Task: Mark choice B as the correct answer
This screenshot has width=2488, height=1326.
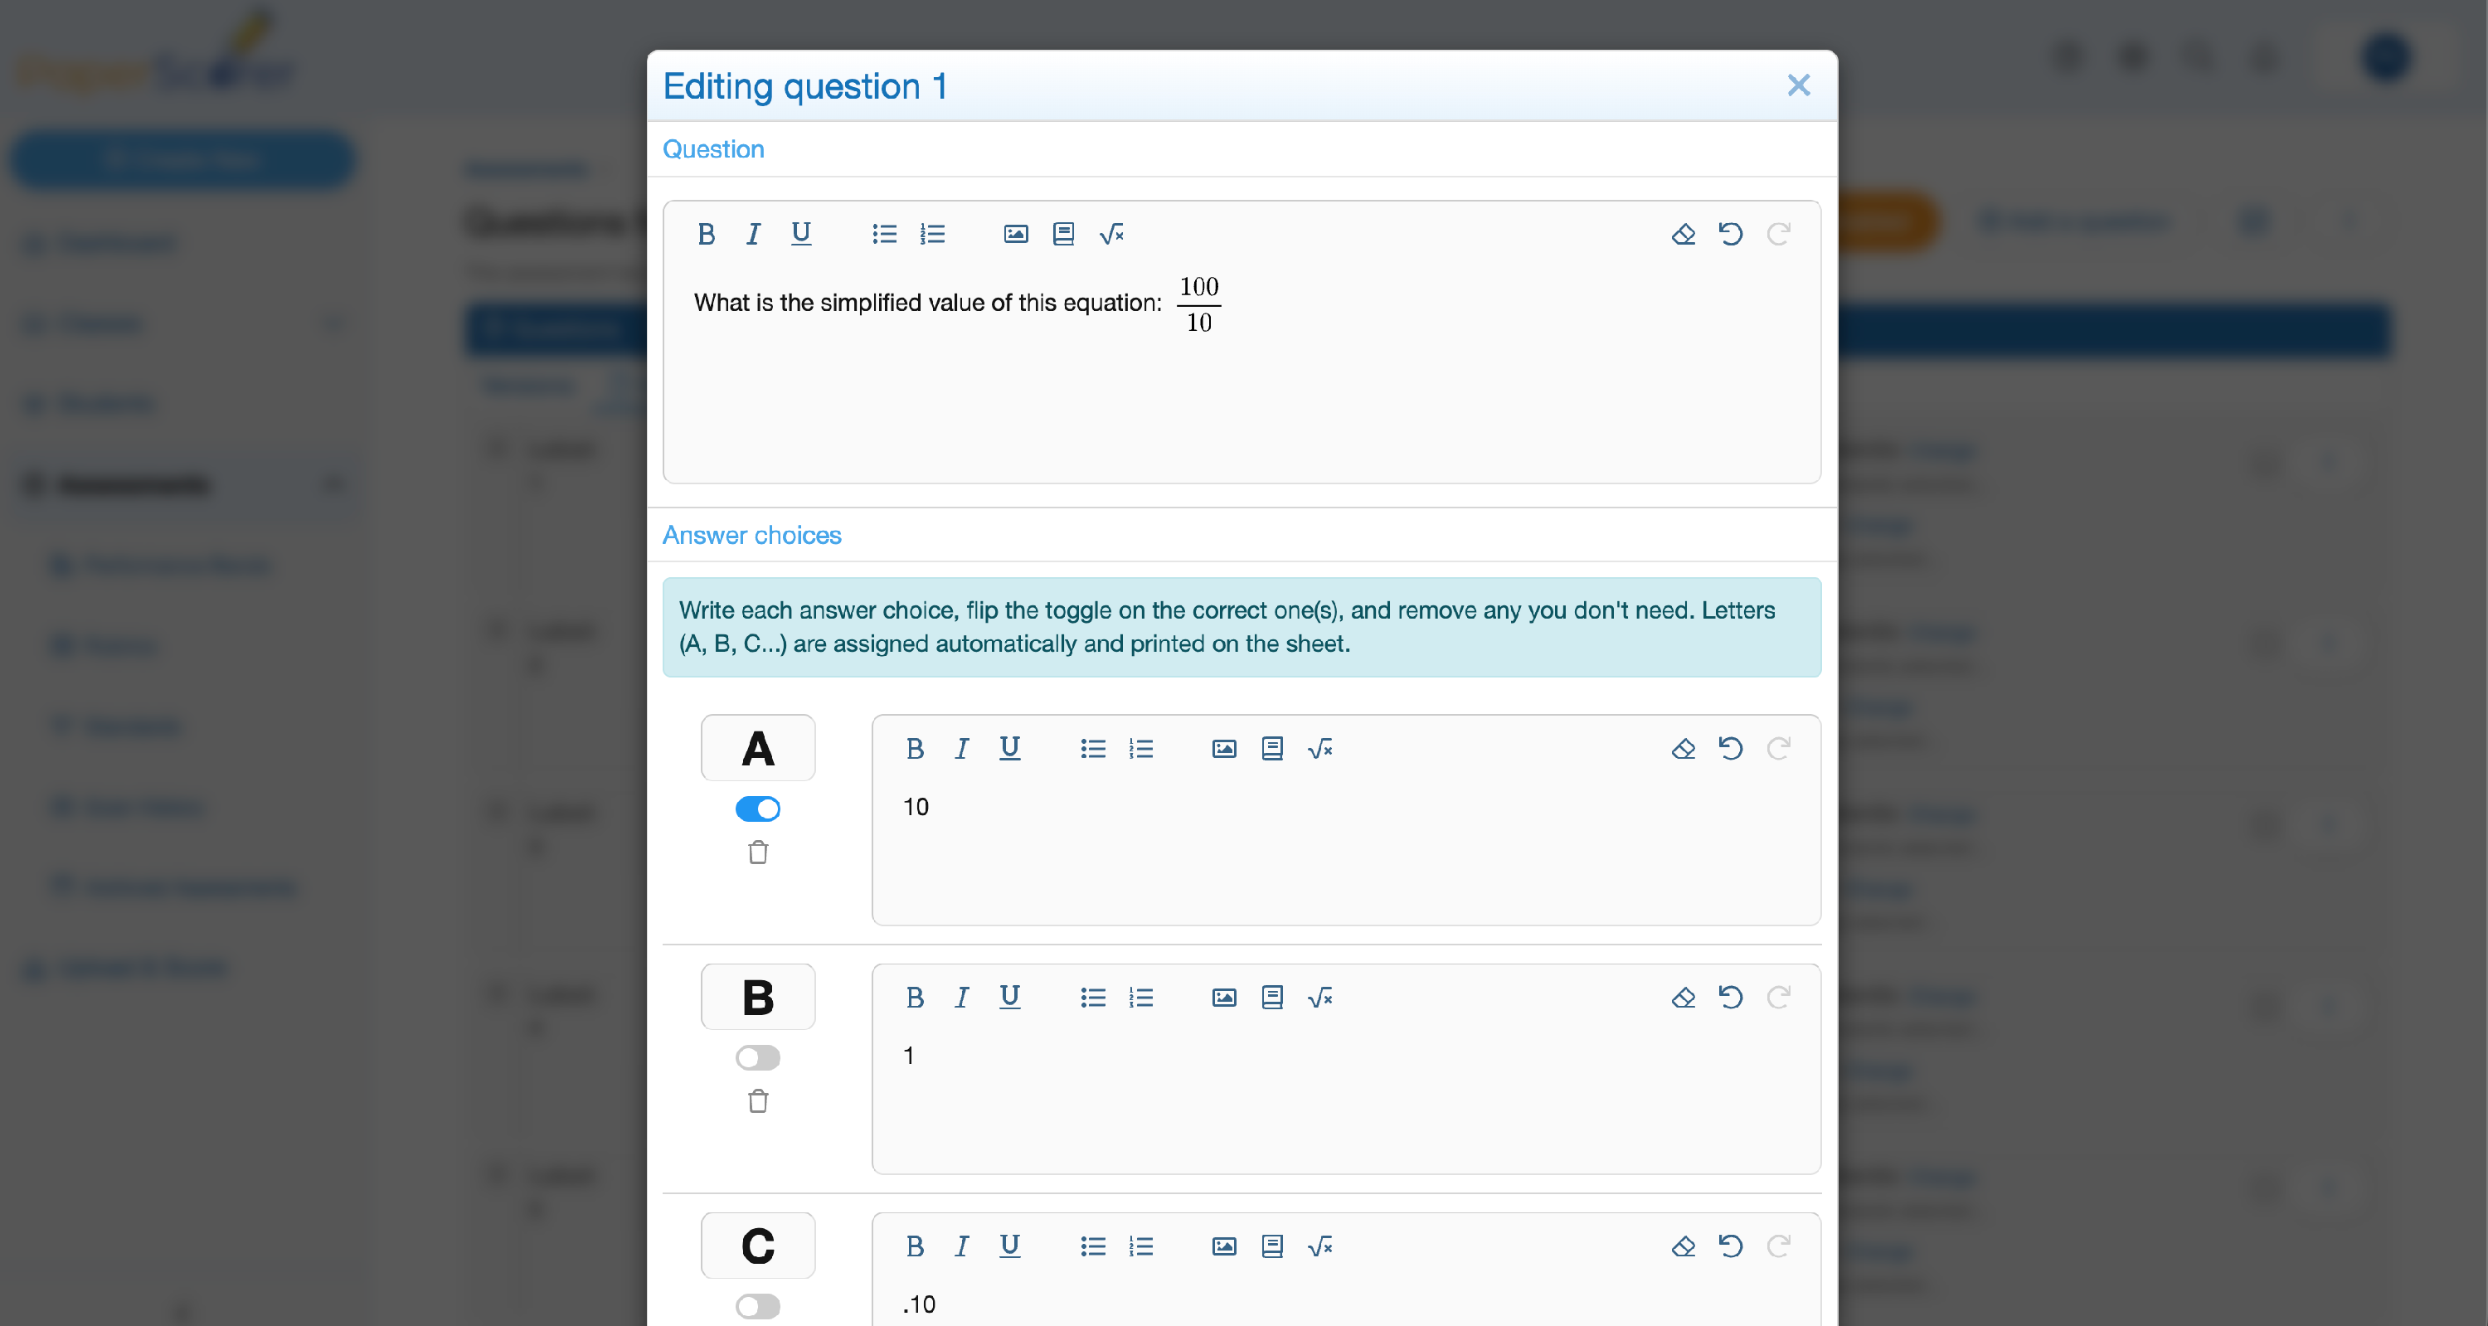Action: pos(757,1056)
